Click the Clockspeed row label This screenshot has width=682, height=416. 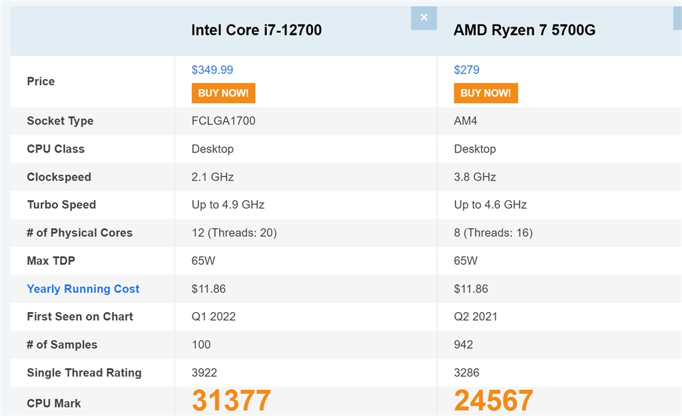point(59,177)
